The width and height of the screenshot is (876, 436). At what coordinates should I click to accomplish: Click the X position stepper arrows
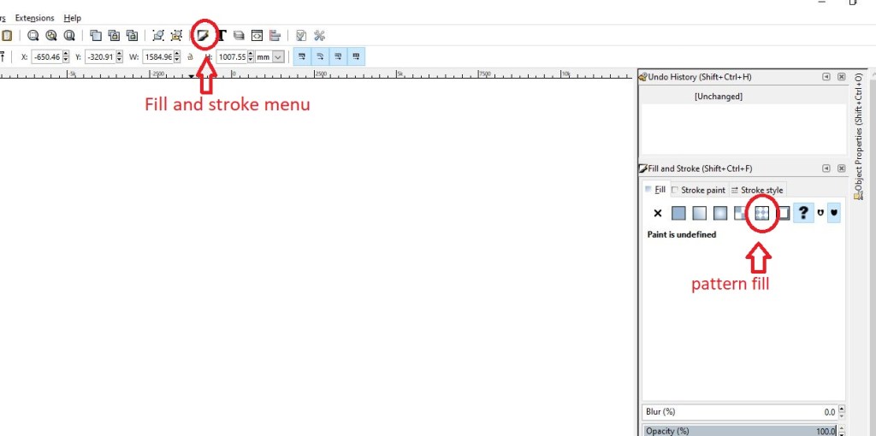pyautogui.click(x=65, y=57)
